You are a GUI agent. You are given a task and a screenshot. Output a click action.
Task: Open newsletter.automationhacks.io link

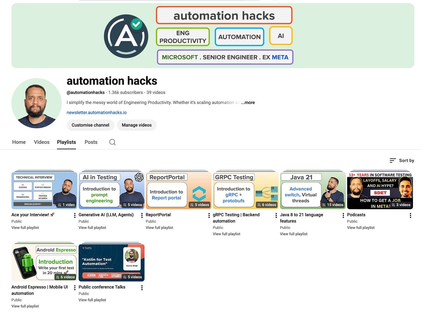[97, 112]
